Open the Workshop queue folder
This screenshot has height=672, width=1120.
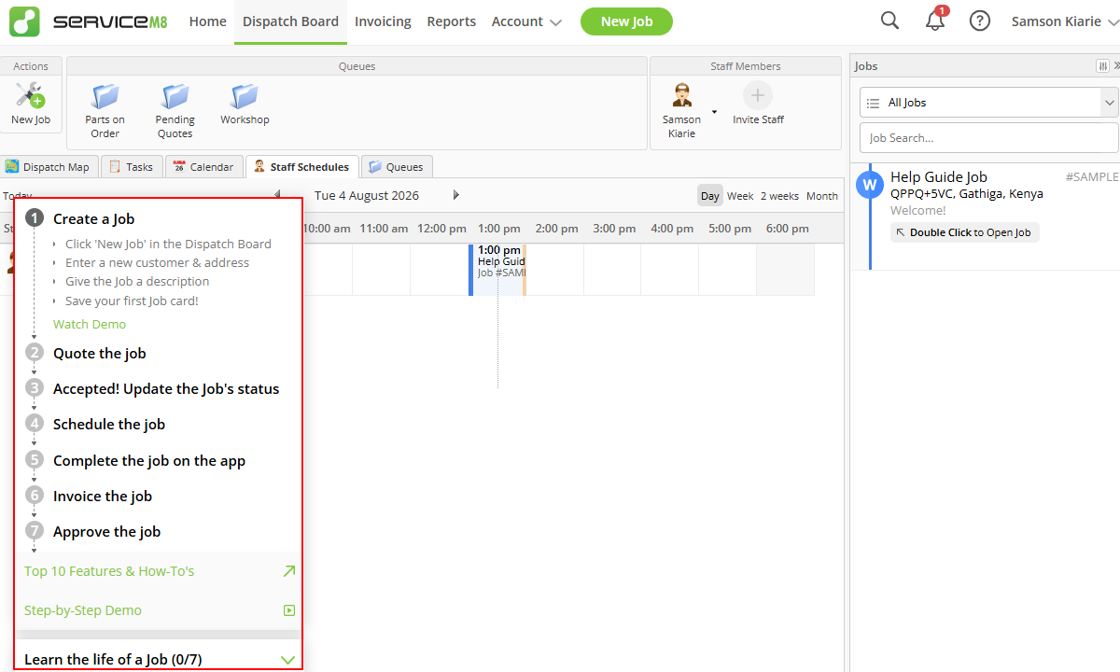245,96
